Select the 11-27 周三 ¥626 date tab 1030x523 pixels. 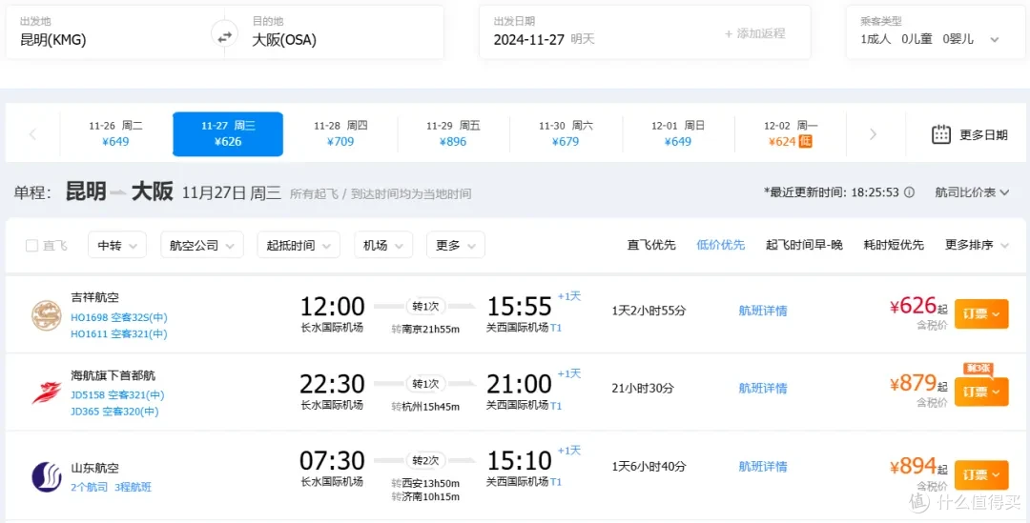click(x=228, y=134)
